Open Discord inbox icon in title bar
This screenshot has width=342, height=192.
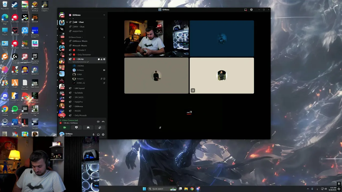[246, 10]
